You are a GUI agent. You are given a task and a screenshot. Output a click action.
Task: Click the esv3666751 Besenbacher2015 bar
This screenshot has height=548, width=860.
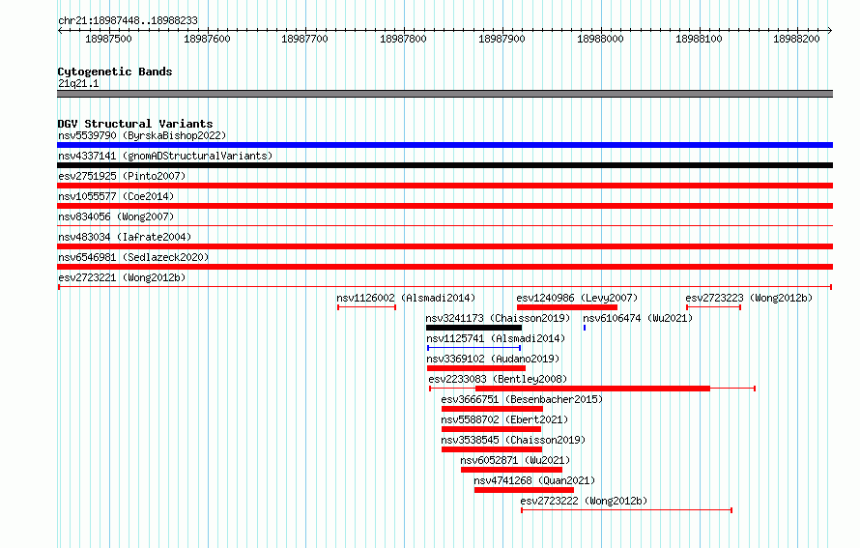point(492,409)
